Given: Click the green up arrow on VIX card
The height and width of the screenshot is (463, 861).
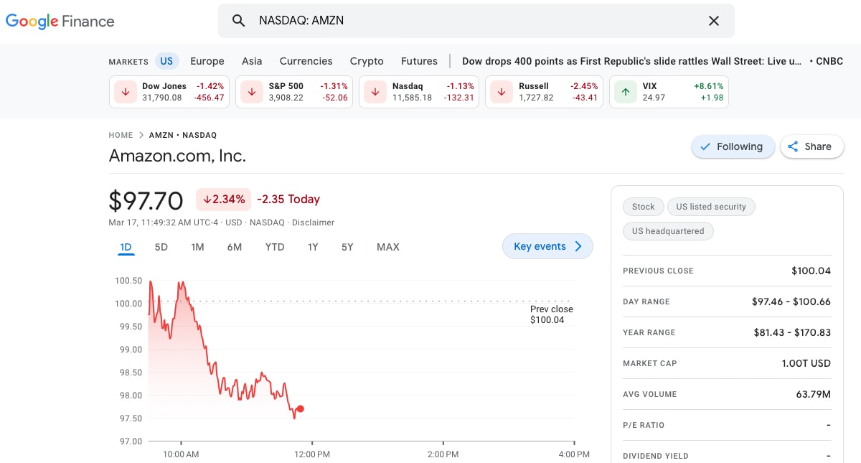Looking at the screenshot, I should [625, 92].
